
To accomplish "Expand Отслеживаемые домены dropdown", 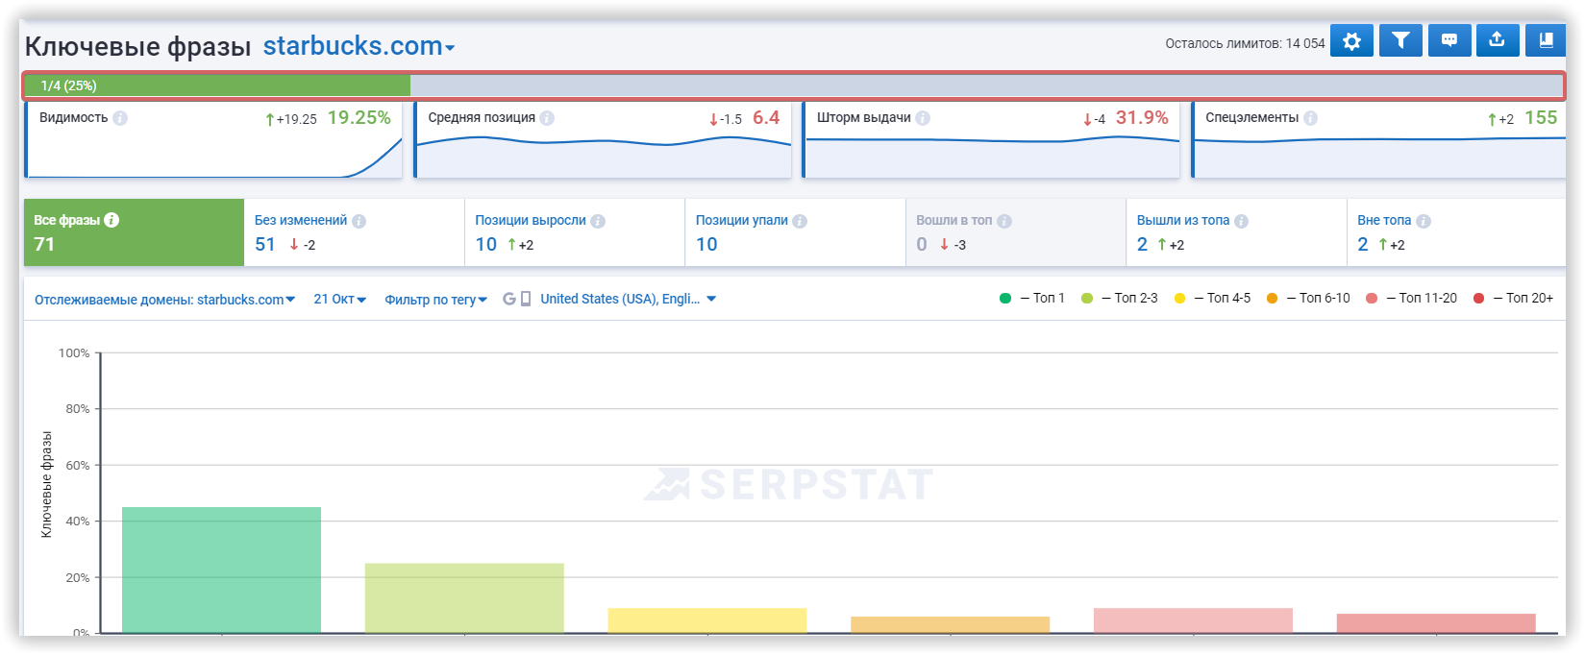I will tap(164, 300).
